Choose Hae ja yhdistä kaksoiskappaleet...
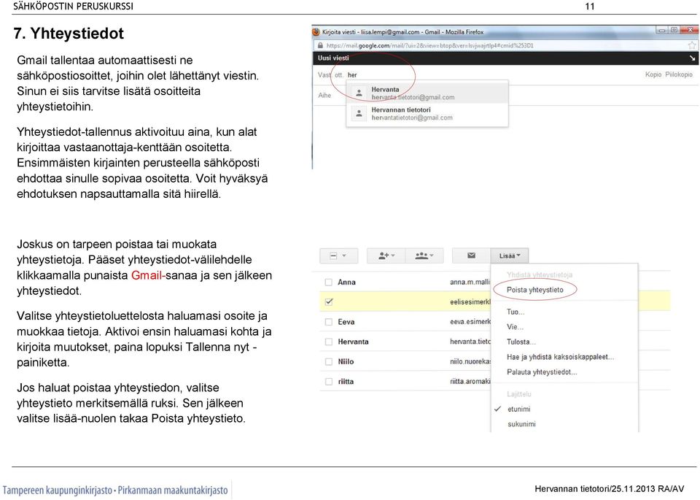This screenshot has width=700, height=500. point(560,357)
